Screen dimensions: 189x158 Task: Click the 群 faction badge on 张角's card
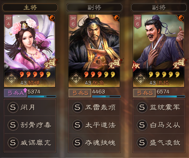click(76, 78)
